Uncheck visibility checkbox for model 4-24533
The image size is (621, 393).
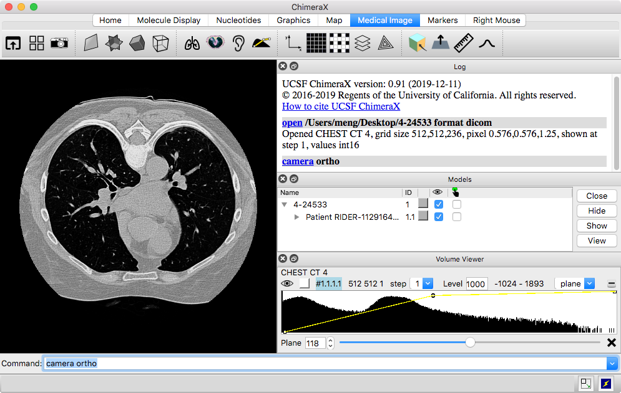[x=439, y=204]
